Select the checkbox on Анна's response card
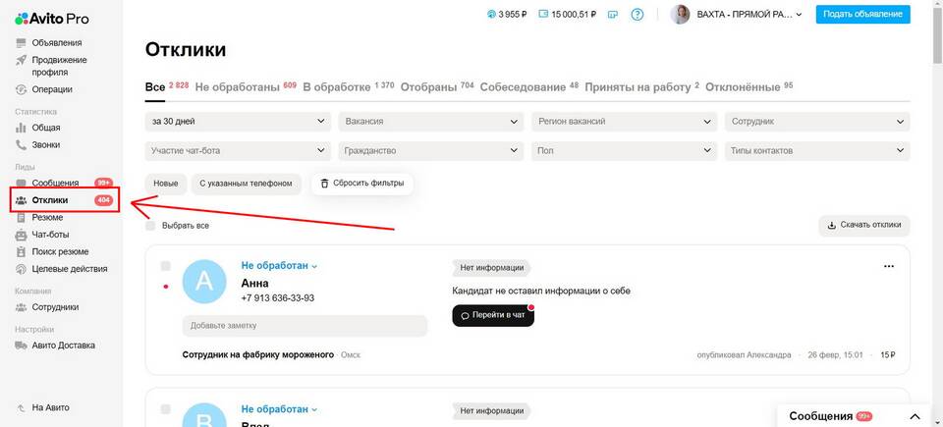This screenshot has width=943, height=427. [x=165, y=266]
